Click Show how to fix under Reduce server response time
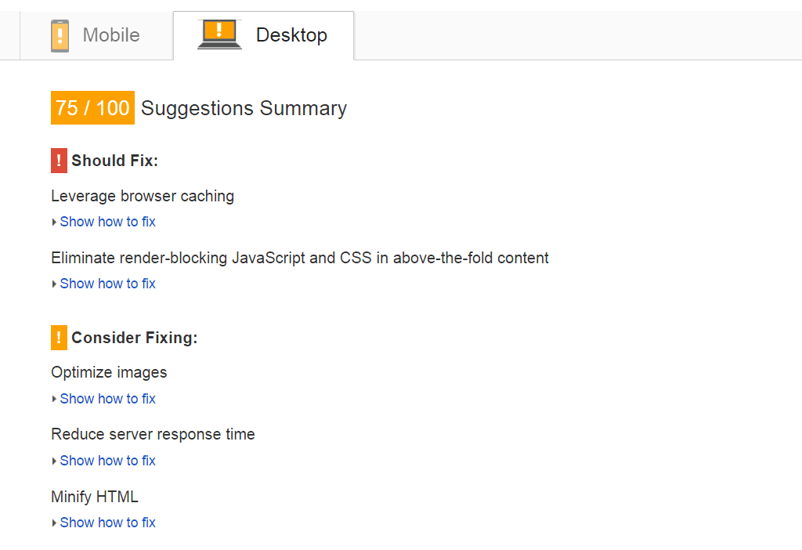Image resolution: width=802 pixels, height=550 pixels. [107, 461]
